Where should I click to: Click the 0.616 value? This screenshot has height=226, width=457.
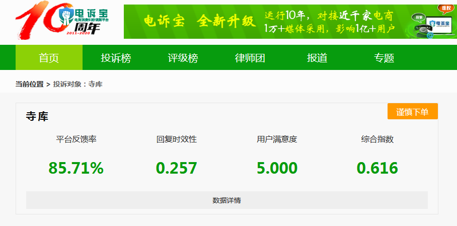(377, 168)
